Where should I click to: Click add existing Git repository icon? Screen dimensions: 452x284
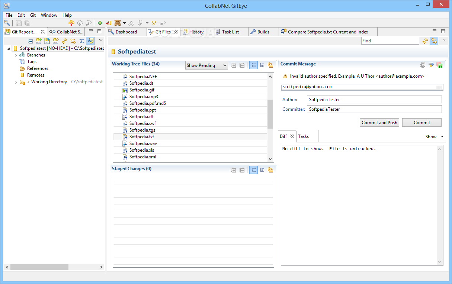[x=39, y=41]
